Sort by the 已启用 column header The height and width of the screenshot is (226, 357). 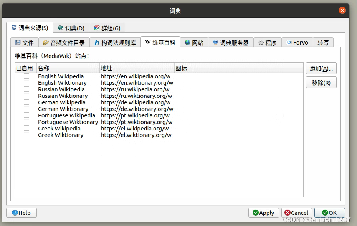pyautogui.click(x=25, y=68)
